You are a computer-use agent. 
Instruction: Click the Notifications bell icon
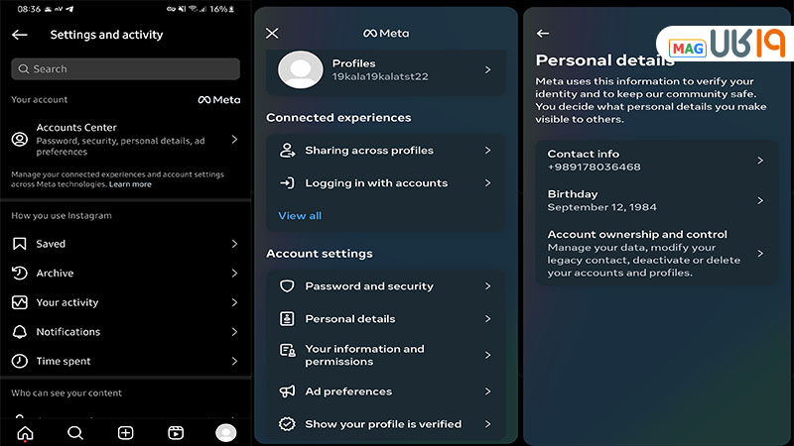pyautogui.click(x=20, y=332)
